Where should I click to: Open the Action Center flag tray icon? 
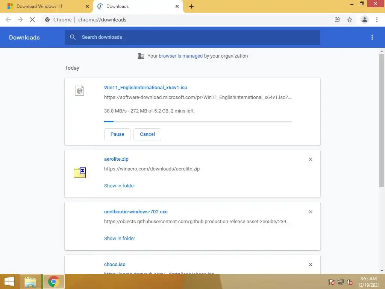(331, 282)
